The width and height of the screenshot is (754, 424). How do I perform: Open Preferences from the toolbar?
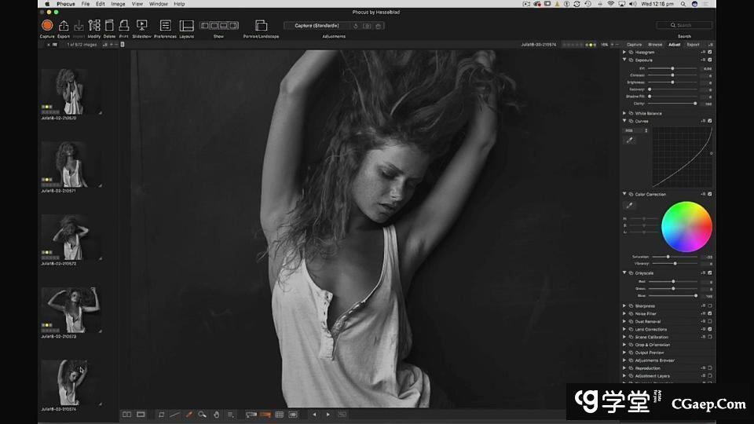point(165,26)
